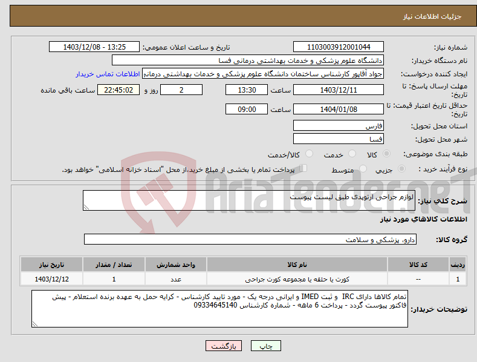This screenshot has height=362, width=477.
Task: Select the کالا/خدمت radio button
Action: pos(309,154)
